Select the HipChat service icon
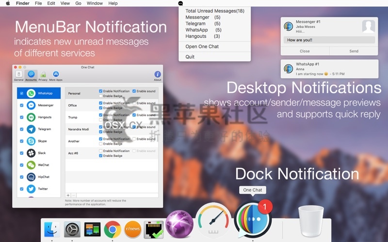This screenshot has width=388, height=242. (x=31, y=177)
